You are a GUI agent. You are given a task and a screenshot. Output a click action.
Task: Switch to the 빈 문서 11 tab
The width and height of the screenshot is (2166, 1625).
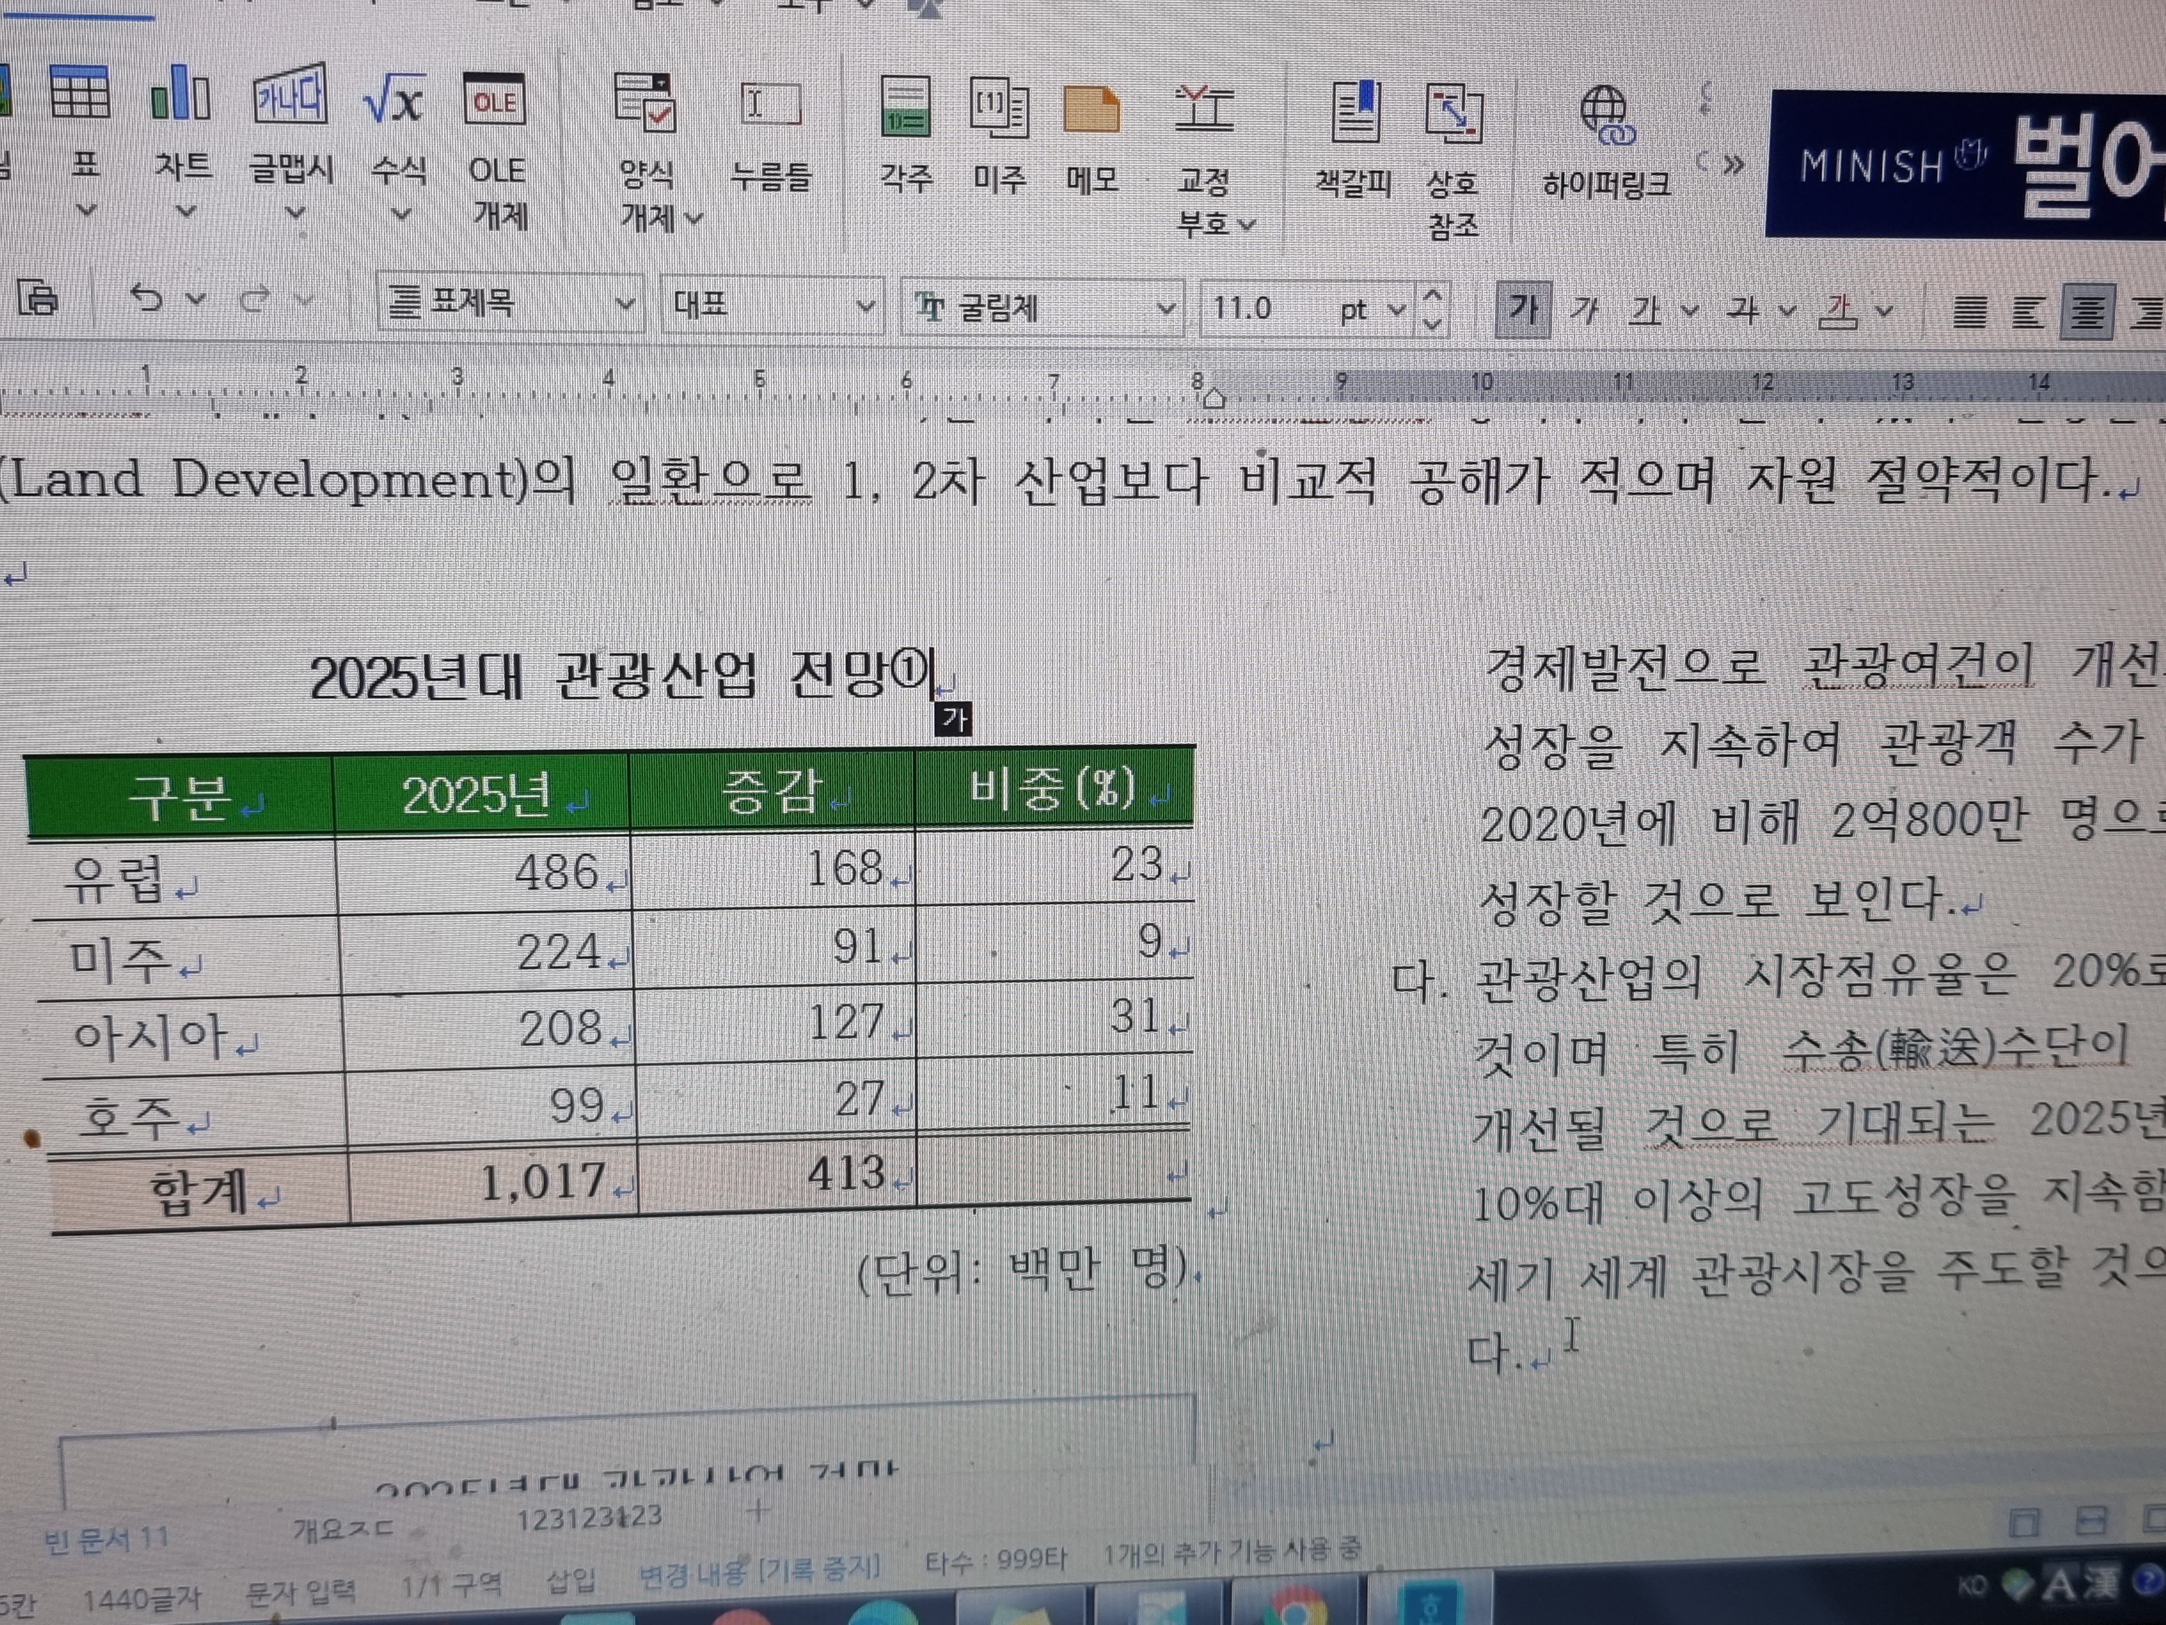[105, 1539]
